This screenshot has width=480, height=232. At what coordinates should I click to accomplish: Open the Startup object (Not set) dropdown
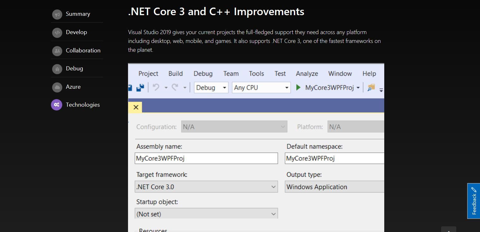click(206, 214)
